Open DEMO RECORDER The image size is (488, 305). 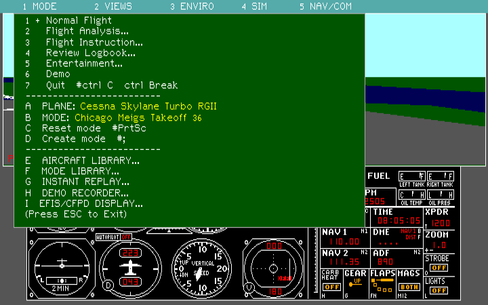77,193
